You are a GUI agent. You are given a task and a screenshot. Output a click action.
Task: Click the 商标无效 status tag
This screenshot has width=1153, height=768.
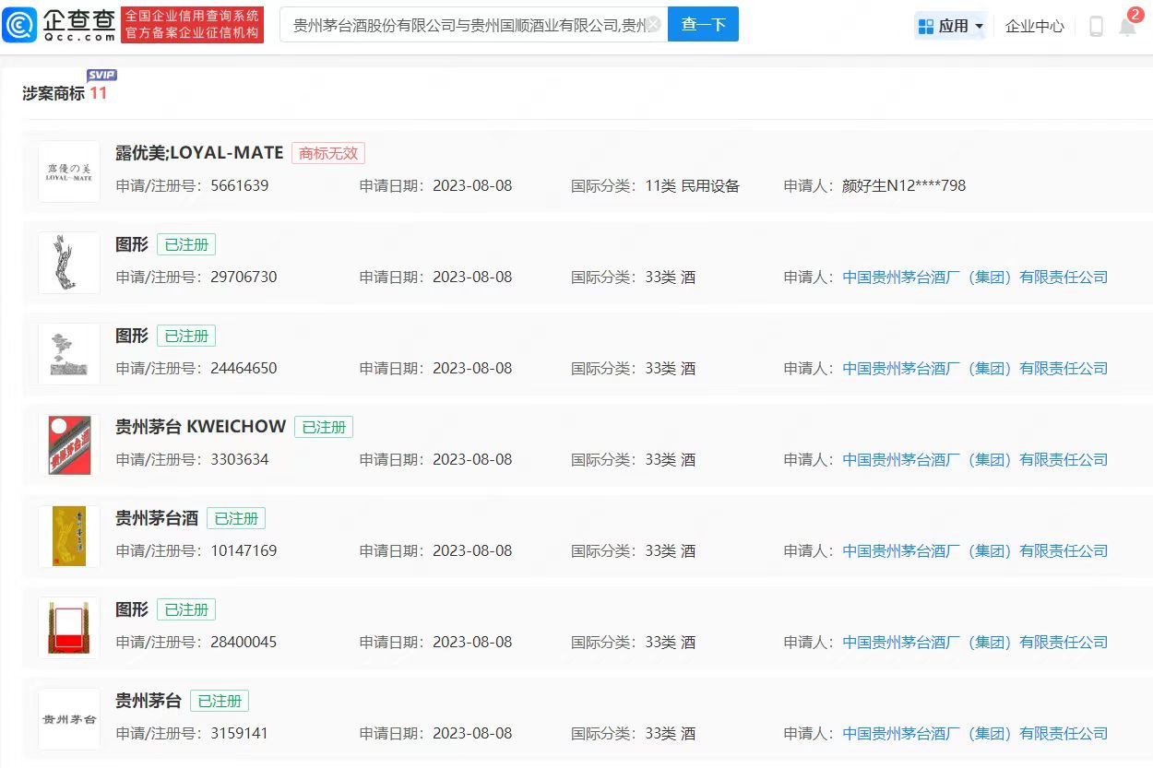tap(328, 153)
